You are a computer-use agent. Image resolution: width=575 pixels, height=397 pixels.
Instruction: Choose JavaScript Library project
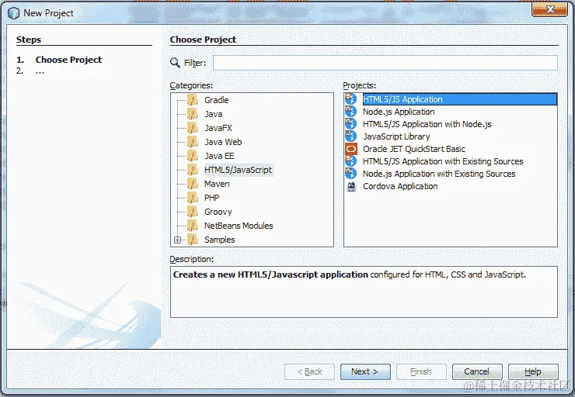coord(396,136)
